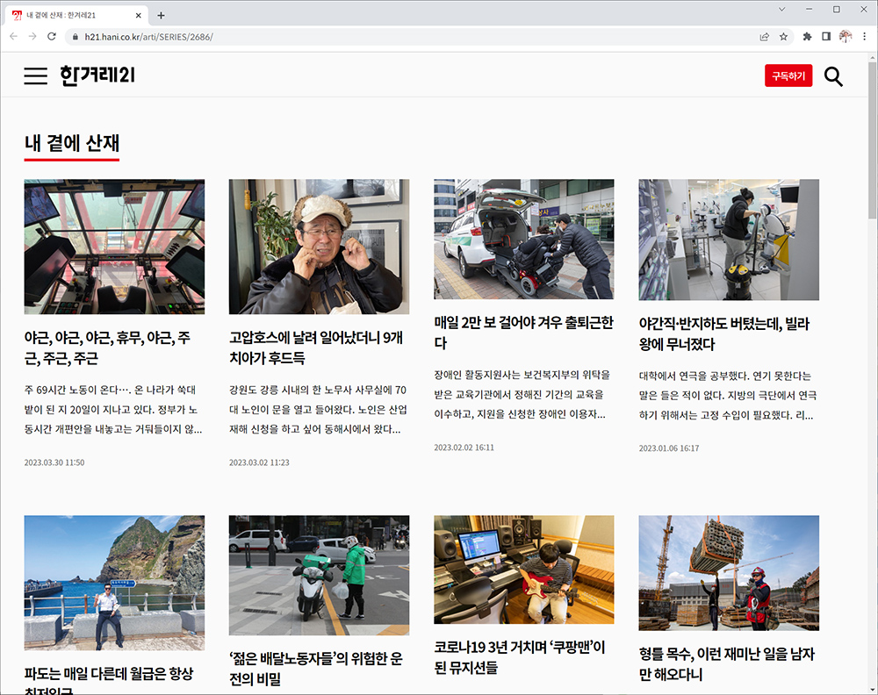Image resolution: width=878 pixels, height=695 pixels.
Task: Reload the page with the refresh icon
Action: click(x=52, y=37)
